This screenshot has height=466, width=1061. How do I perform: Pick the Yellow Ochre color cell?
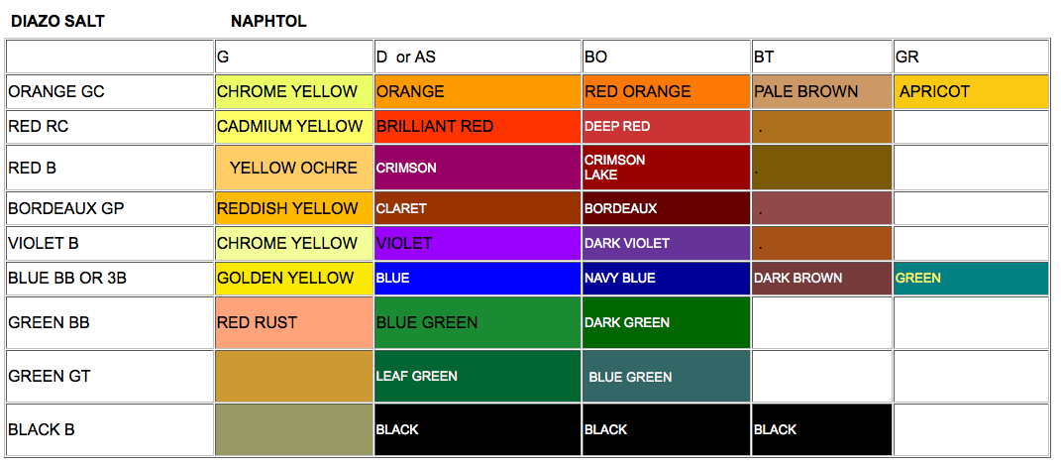coord(294,168)
